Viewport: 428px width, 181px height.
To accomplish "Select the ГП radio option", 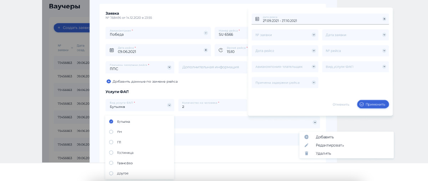I will coord(111,142).
